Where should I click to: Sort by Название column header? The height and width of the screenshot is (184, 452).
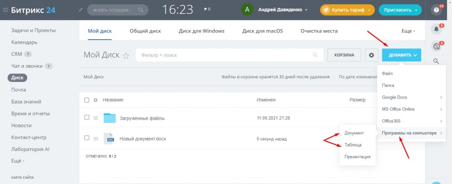(x=113, y=100)
